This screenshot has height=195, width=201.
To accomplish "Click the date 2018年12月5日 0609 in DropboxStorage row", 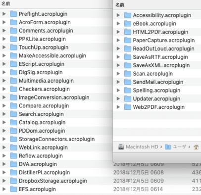I will [x=139, y=181].
